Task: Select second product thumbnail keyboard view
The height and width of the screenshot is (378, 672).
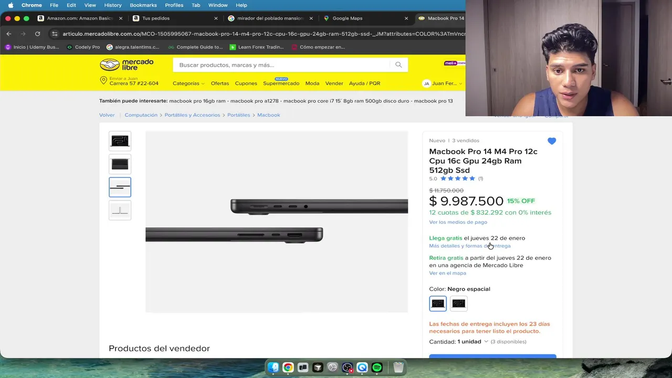Action: (x=120, y=164)
